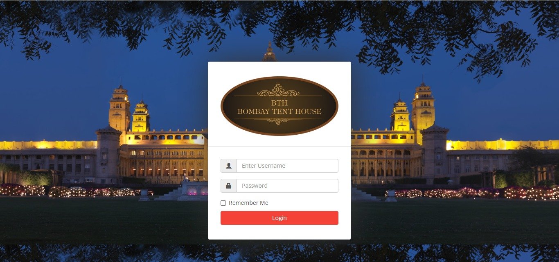Viewport: 559px width, 262px height.
Task: Click the Remember Me label text
Action: 248,203
